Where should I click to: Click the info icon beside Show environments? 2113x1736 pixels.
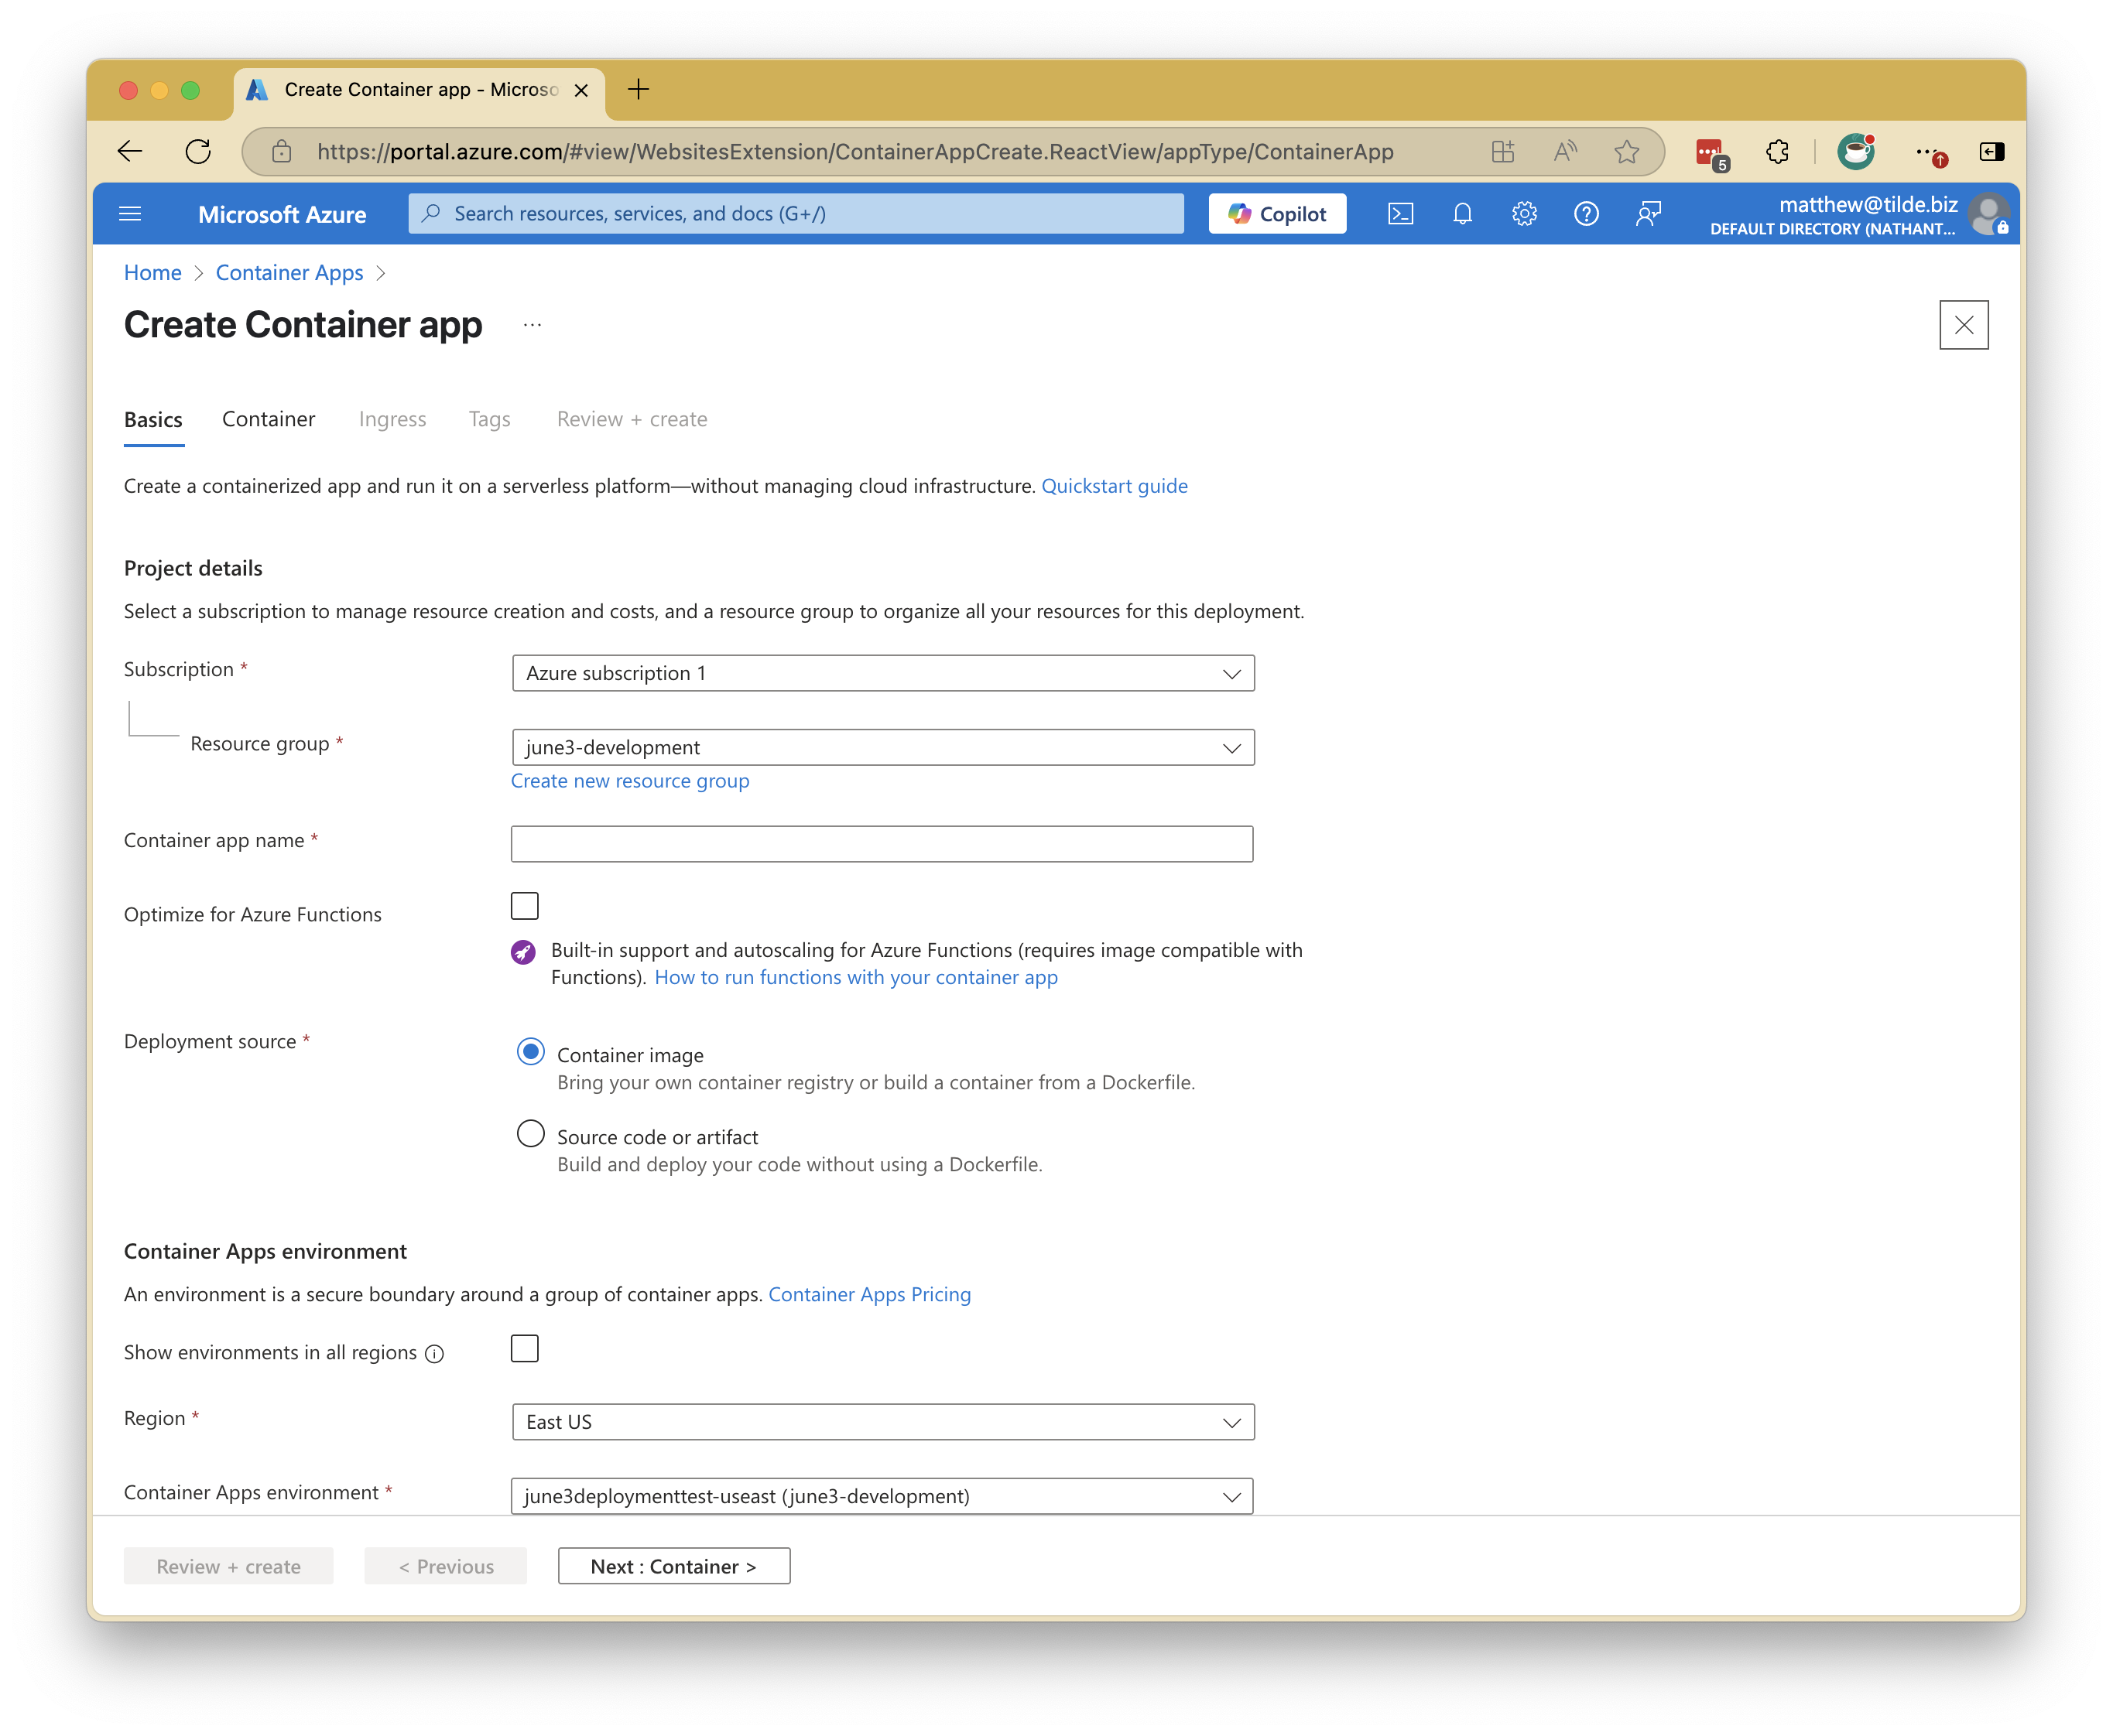point(434,1353)
